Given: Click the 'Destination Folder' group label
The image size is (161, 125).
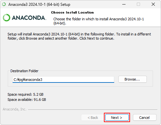Looking at the screenshot, I should click(x=25, y=71).
